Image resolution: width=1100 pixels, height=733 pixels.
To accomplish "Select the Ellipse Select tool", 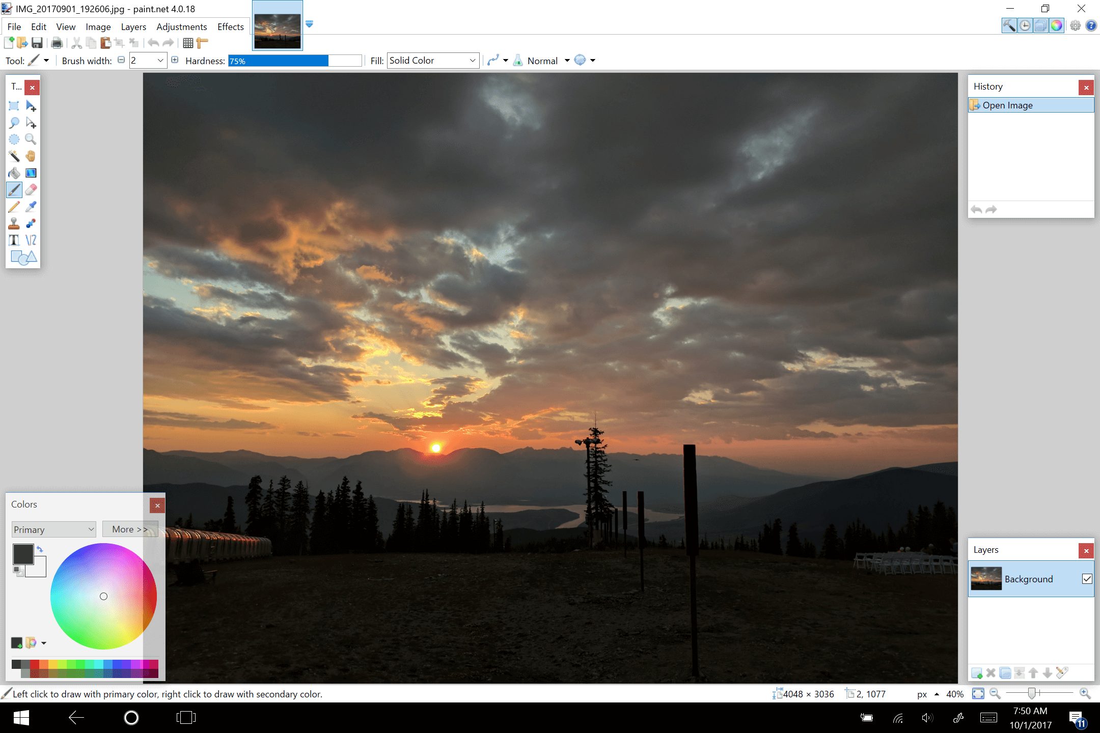I will pos(14,139).
